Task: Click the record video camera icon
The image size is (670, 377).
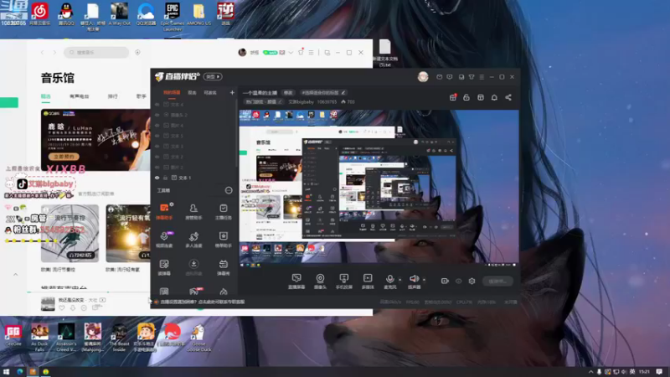Action: [445, 281]
